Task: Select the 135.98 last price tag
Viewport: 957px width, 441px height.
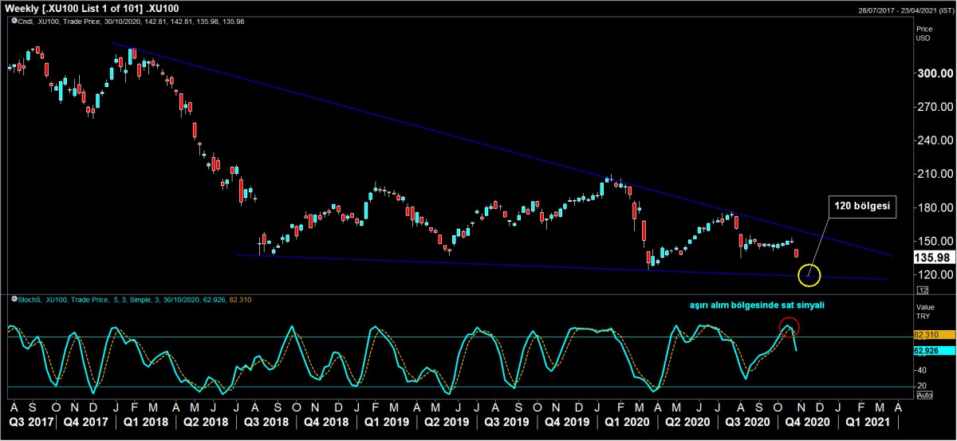Action: (x=935, y=258)
